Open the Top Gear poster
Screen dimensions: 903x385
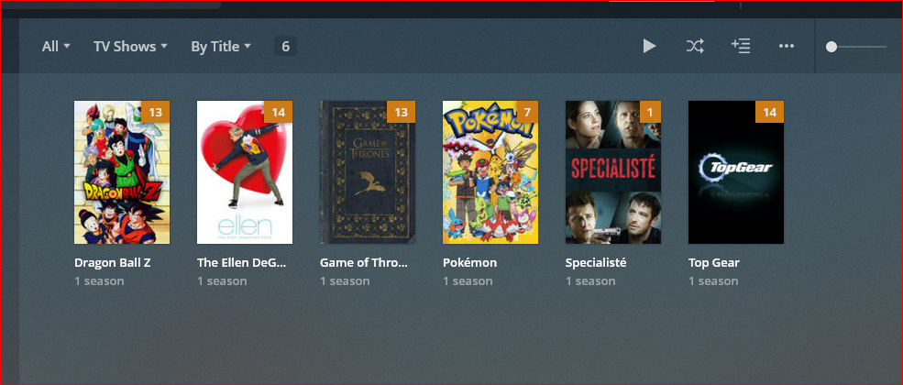(x=736, y=172)
